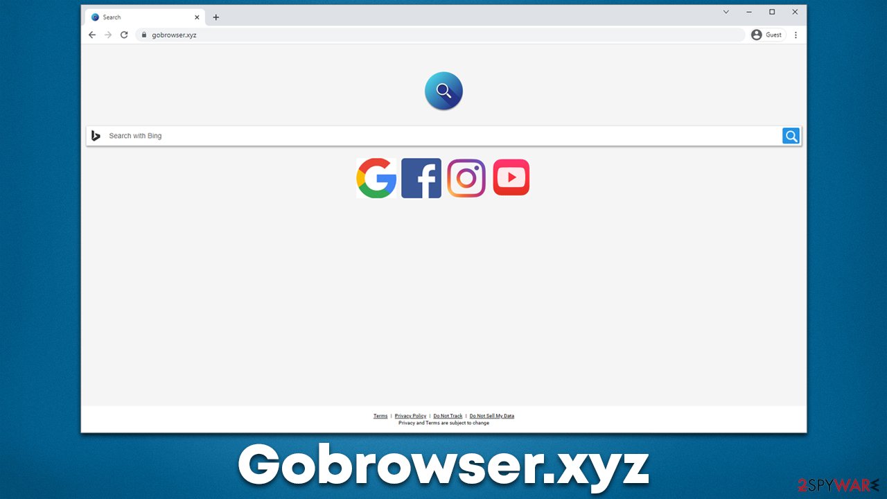Minimize the browser window
Viewport: 887px width, 499px height.
point(749,12)
